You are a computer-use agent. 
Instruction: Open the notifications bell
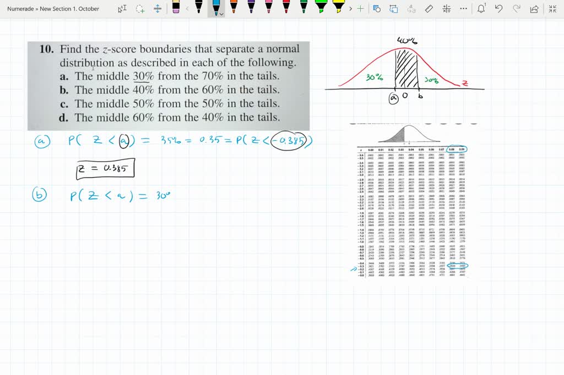point(481,9)
